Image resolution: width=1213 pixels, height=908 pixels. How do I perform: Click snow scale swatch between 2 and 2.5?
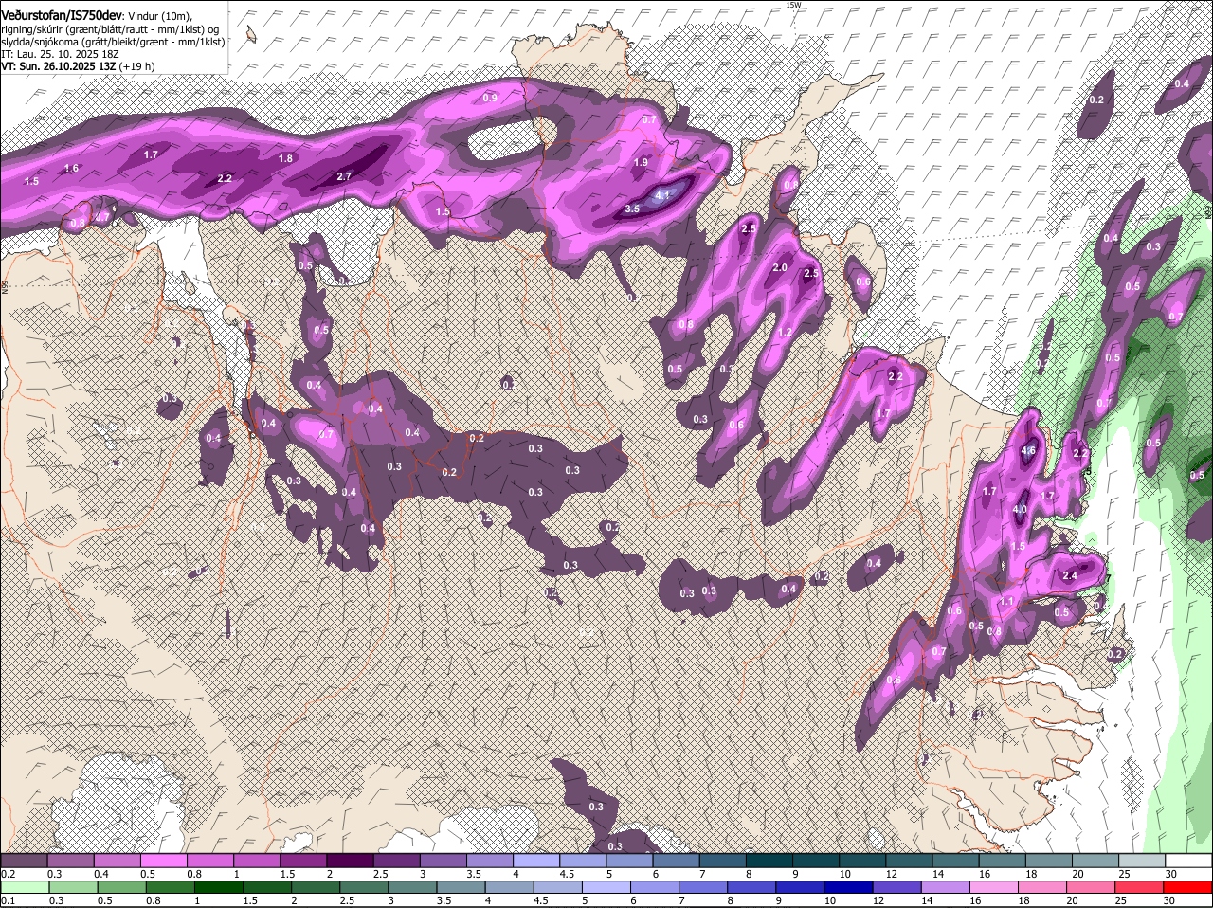(351, 860)
